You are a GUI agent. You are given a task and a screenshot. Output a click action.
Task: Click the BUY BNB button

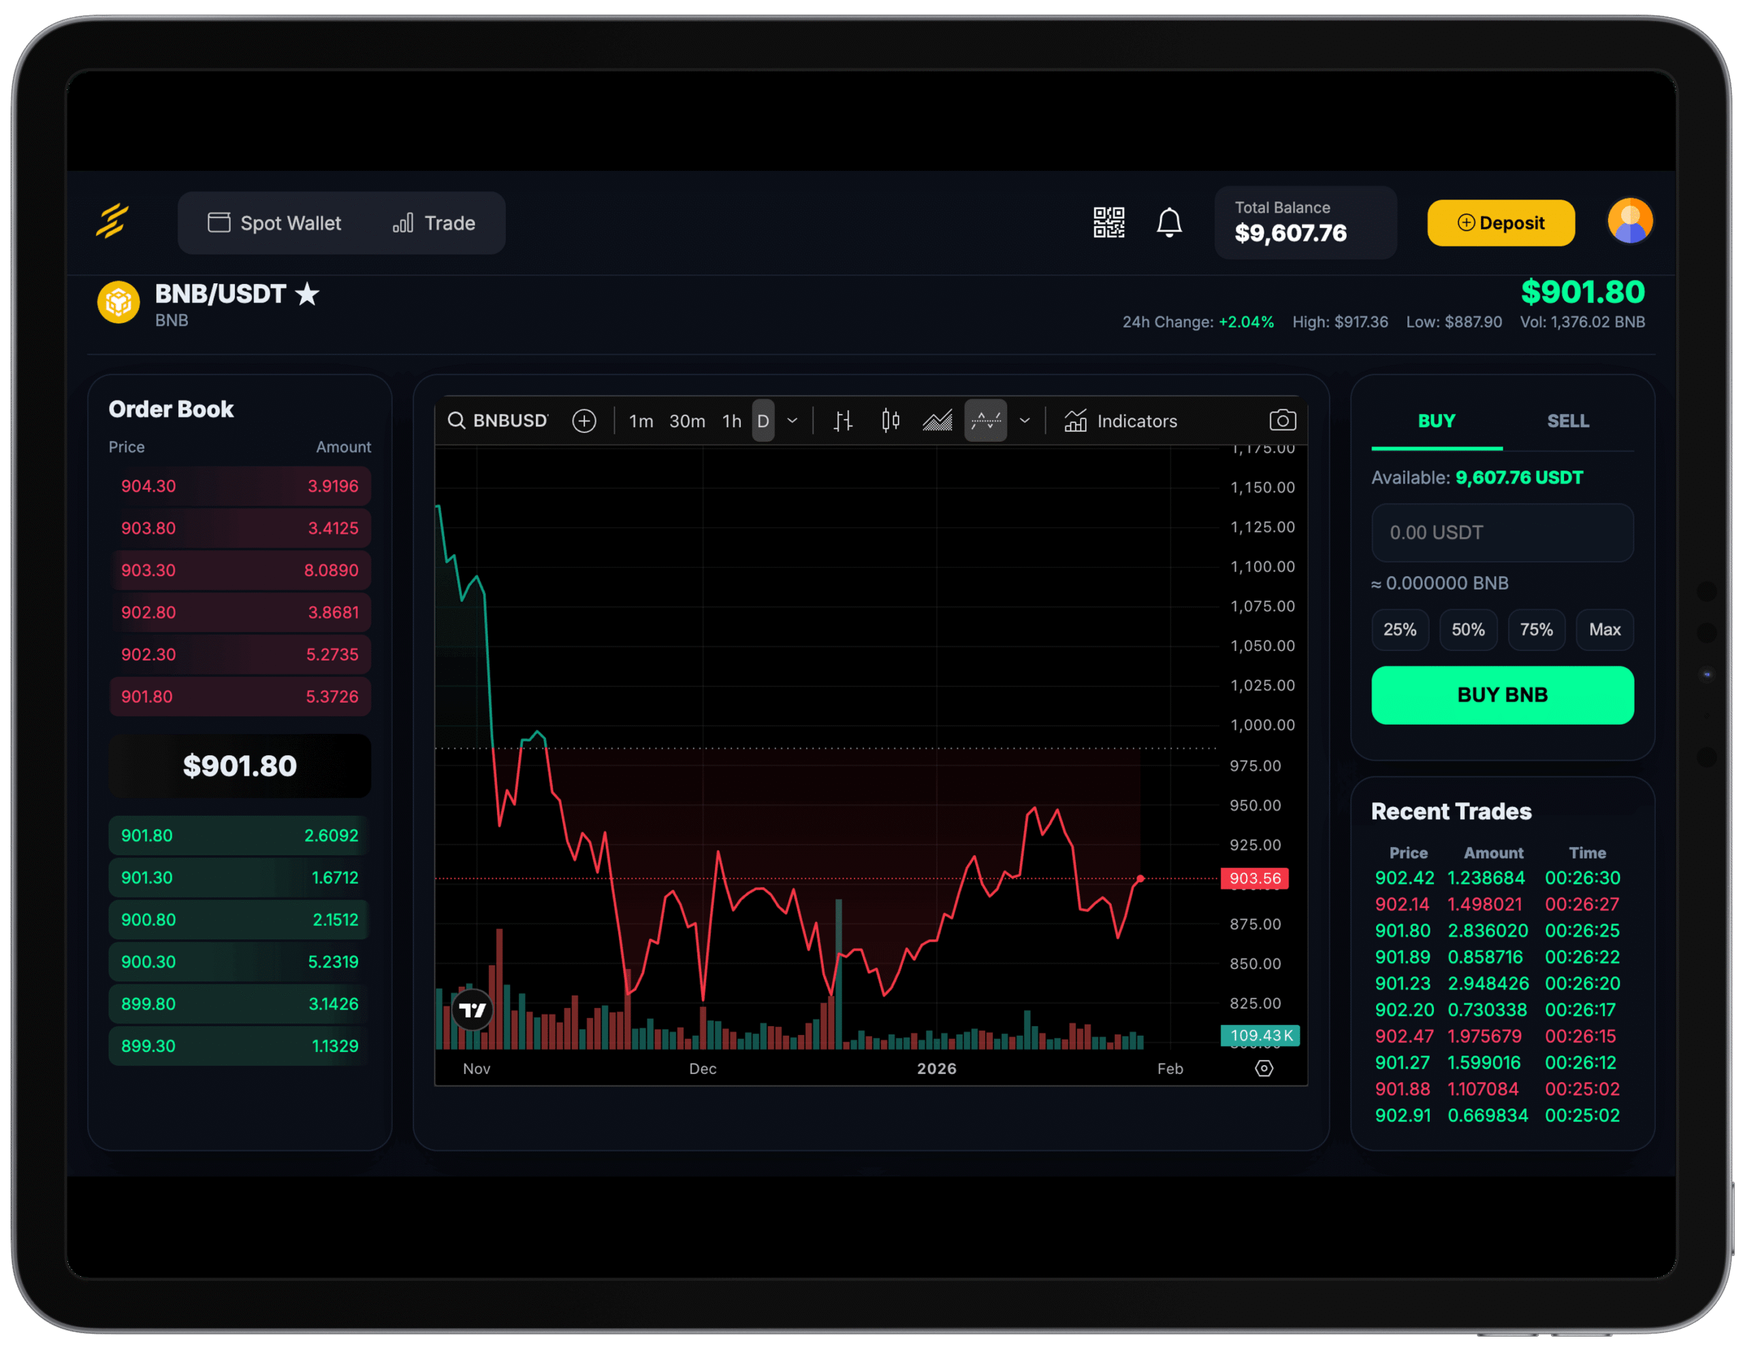coord(1502,695)
